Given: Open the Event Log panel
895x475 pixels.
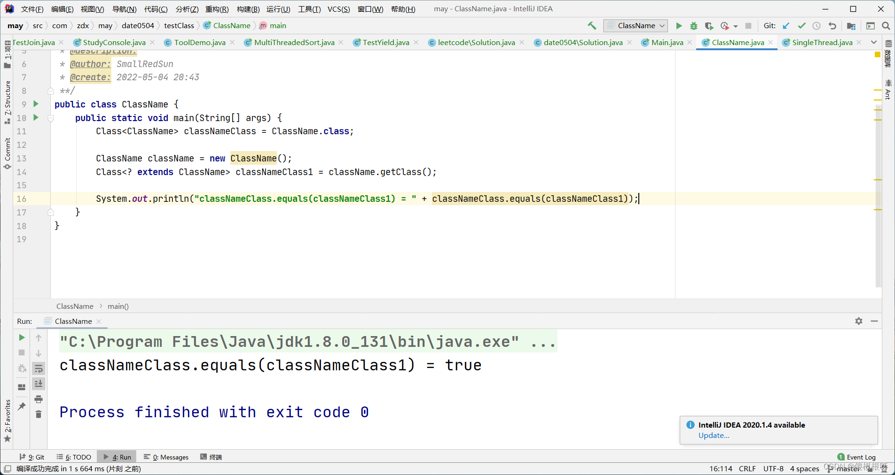Looking at the screenshot, I should coord(861,457).
